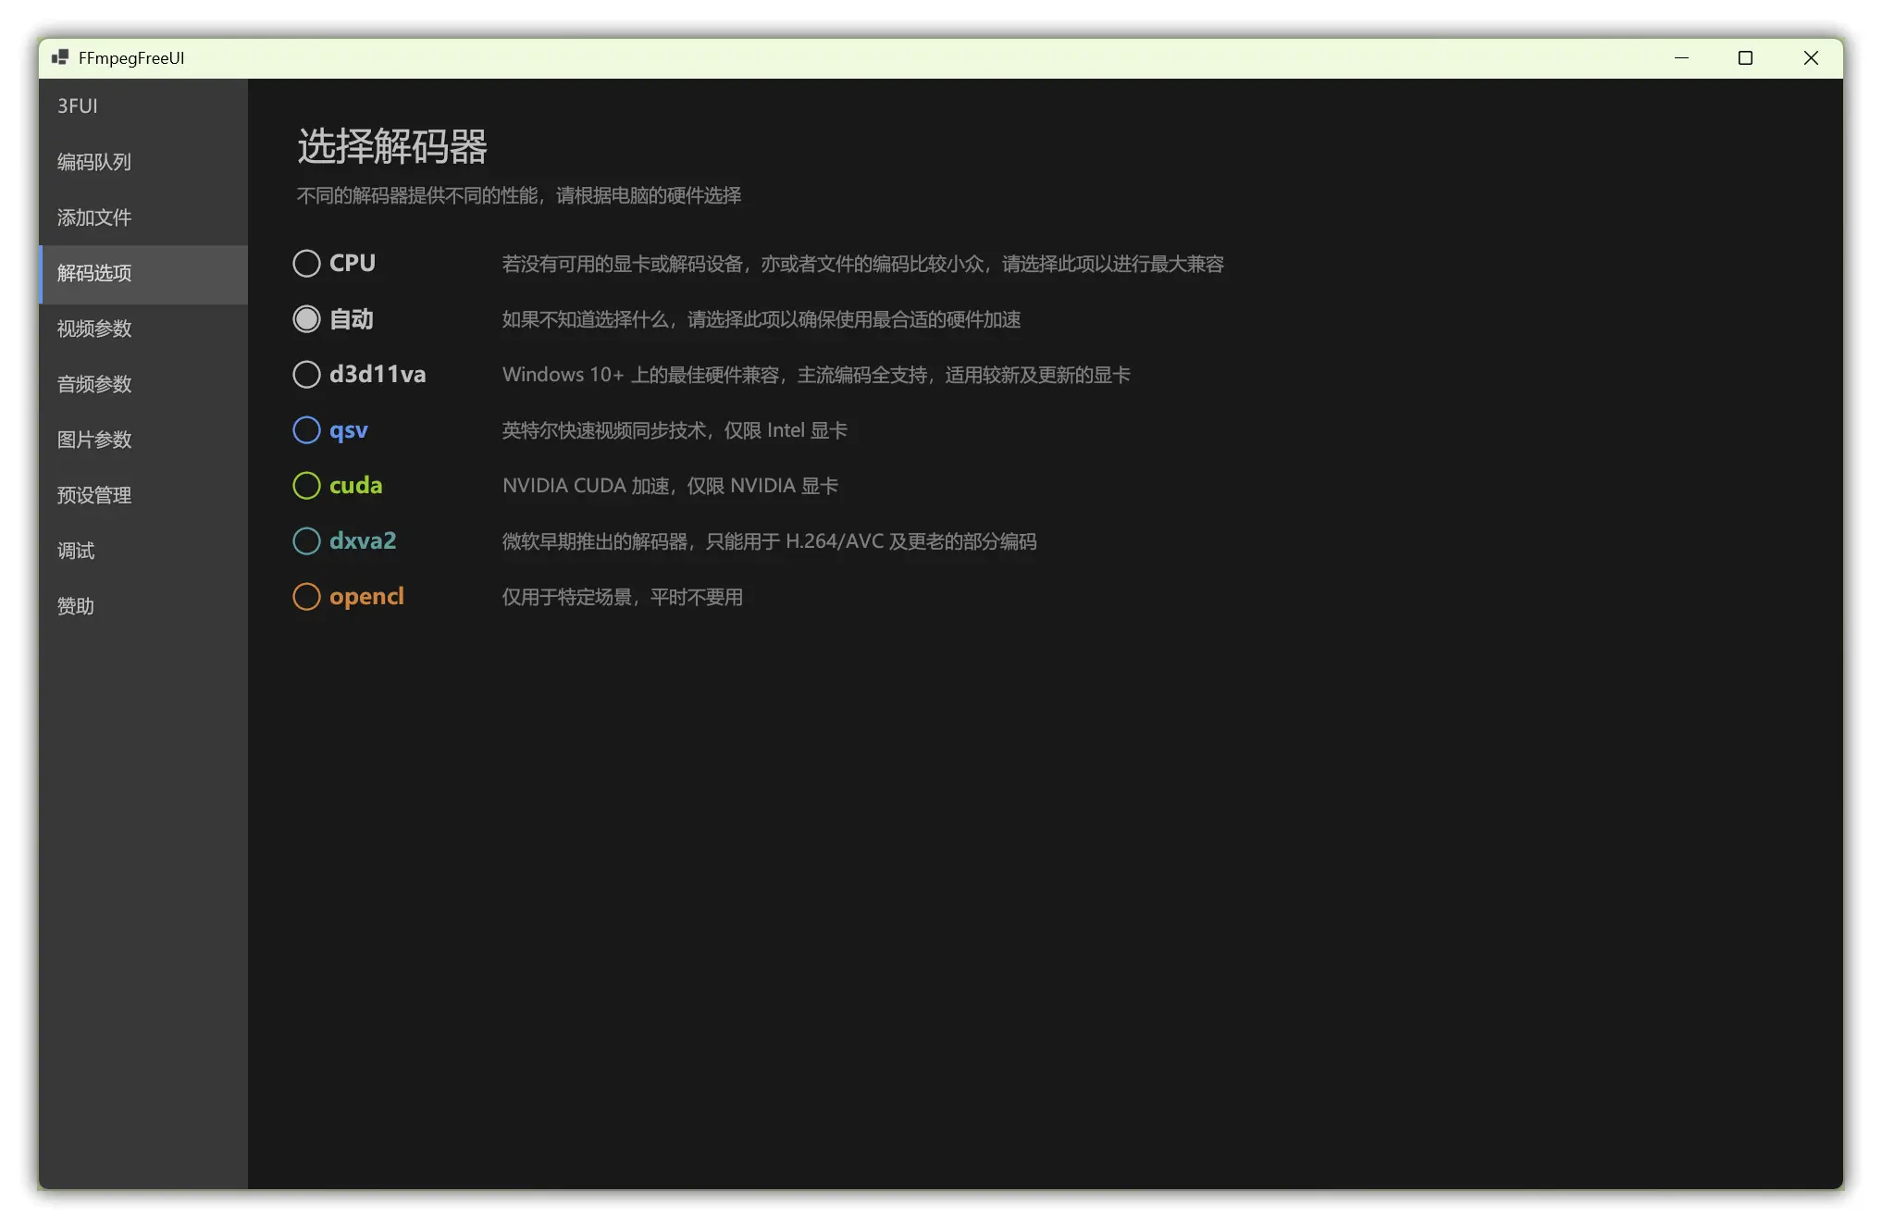This screenshot has height=1228, width=1882.
Task: Open the 赞助 sidebar page
Action: point(143,606)
